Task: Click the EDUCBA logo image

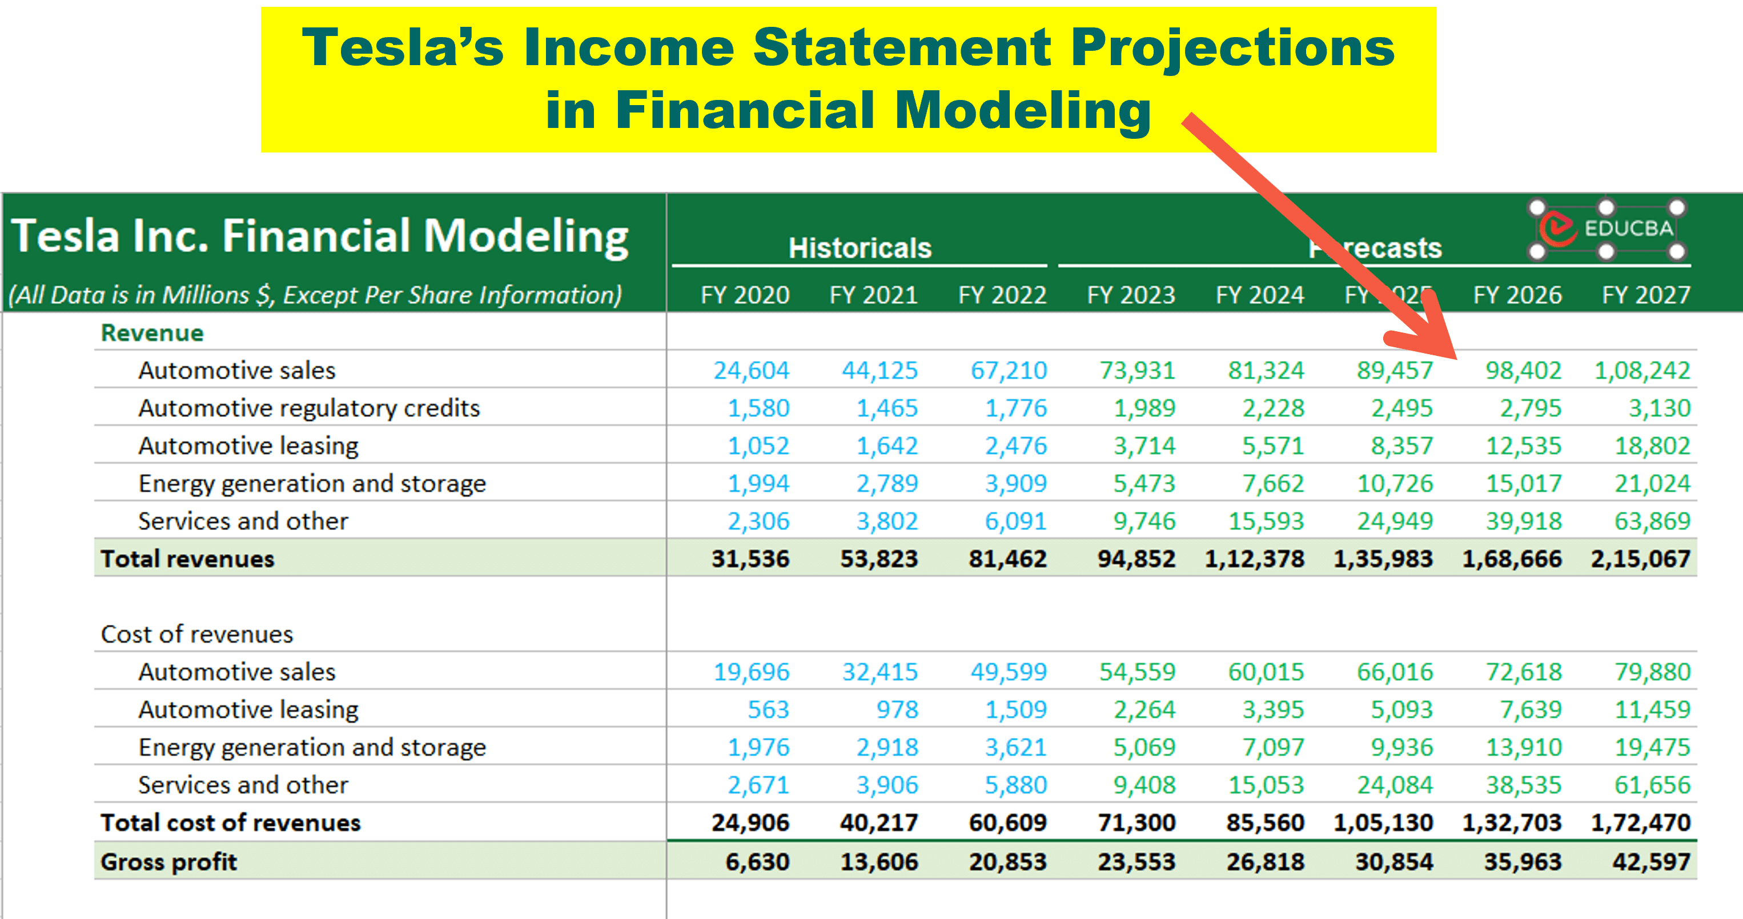Action: (1607, 230)
